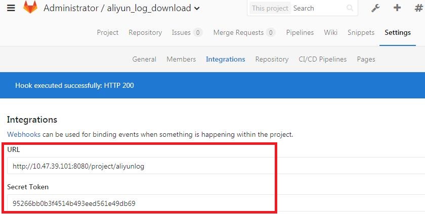This screenshot has width=425, height=214.
Task: Click the Webhooks link
Action: tap(24, 134)
